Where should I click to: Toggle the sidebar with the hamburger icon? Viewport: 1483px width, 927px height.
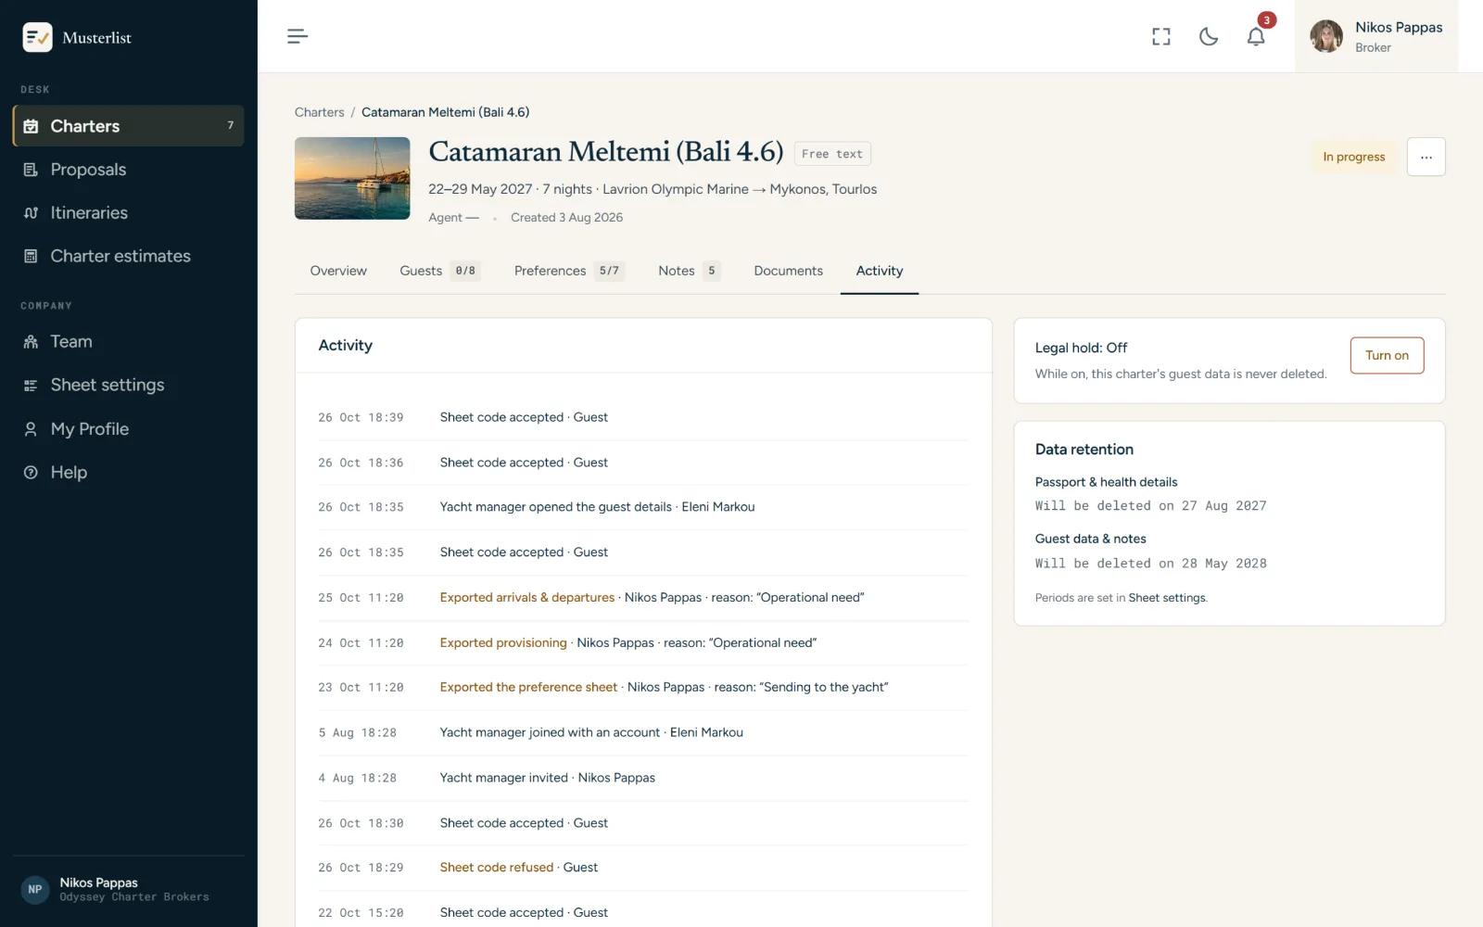point(298,36)
